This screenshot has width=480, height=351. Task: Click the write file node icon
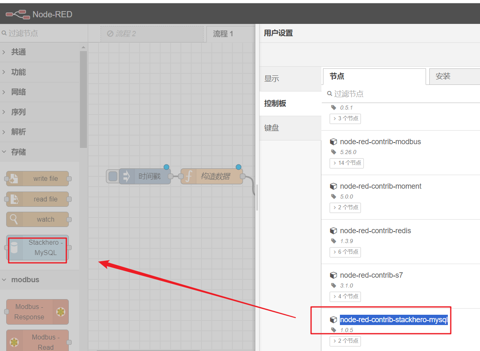tap(14, 179)
